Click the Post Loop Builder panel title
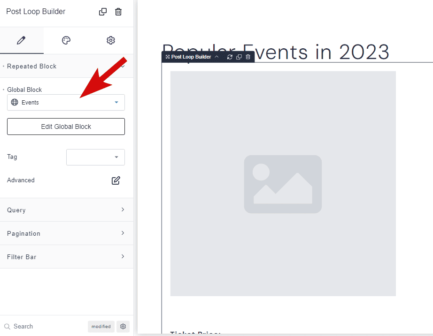The height and width of the screenshot is (336, 433). click(36, 12)
